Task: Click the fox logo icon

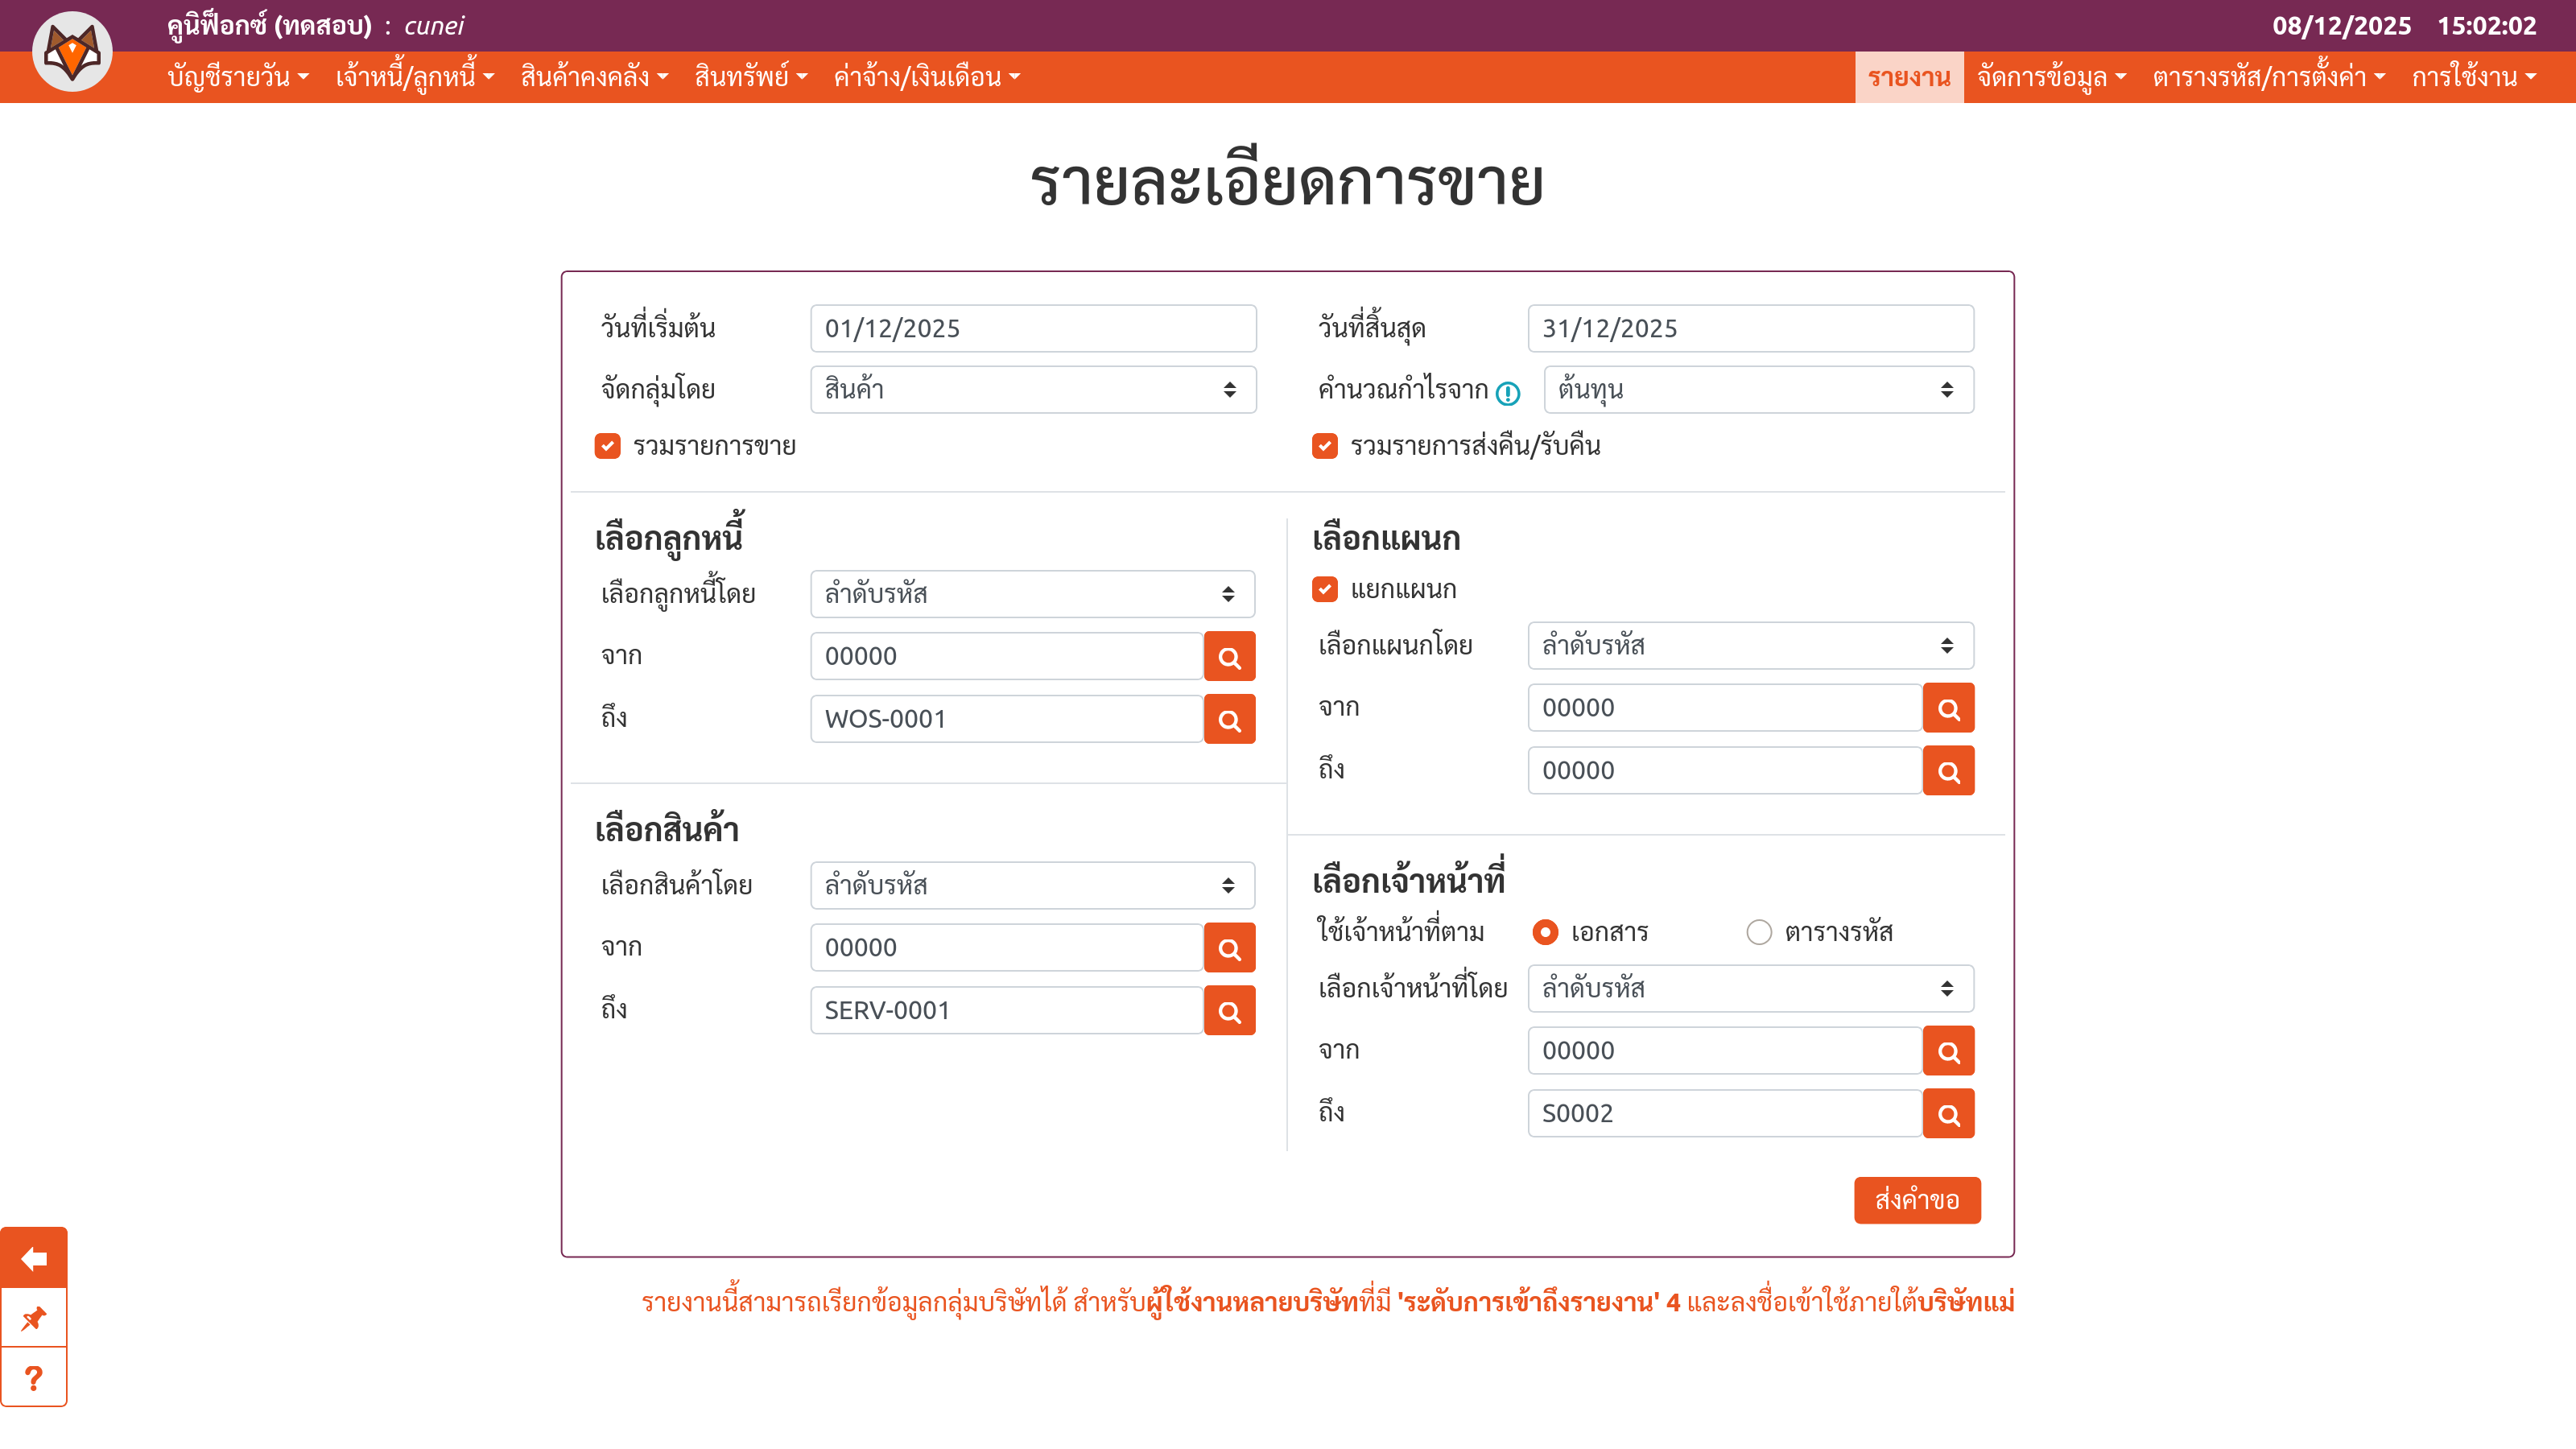Action: click(x=72, y=52)
